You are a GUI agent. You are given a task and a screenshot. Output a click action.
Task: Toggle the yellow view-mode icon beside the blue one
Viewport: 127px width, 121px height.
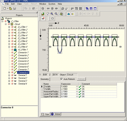coord(73,14)
